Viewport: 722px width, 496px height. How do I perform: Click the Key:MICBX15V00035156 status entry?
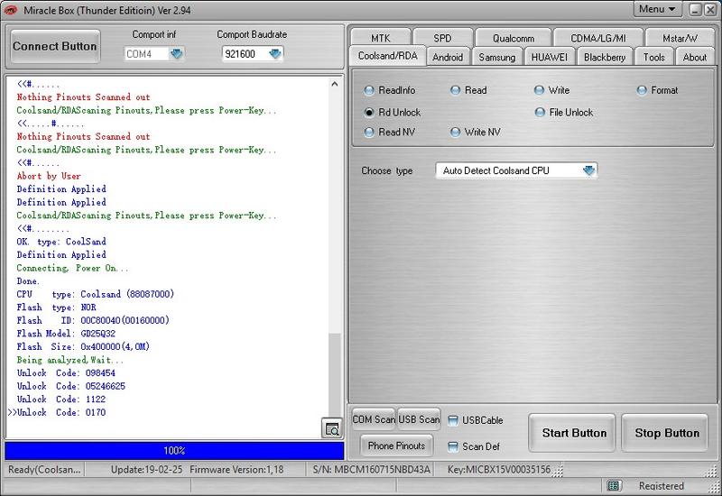(499, 469)
